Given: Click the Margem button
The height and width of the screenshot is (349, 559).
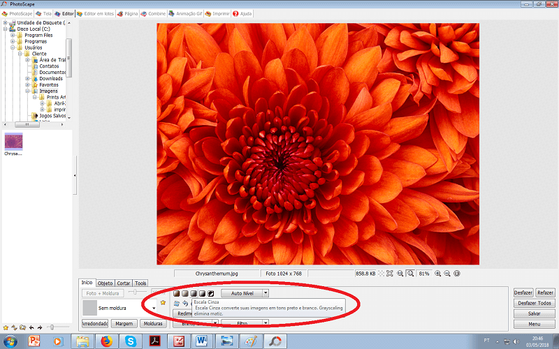Looking at the screenshot, I should [124, 324].
